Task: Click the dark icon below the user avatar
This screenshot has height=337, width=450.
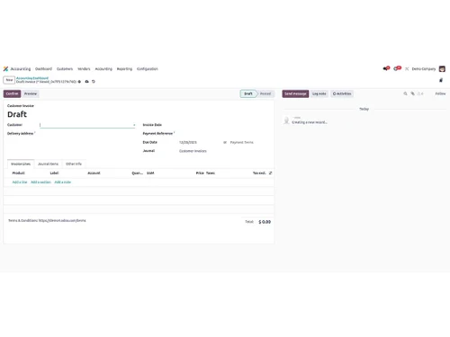Action: [441, 80]
